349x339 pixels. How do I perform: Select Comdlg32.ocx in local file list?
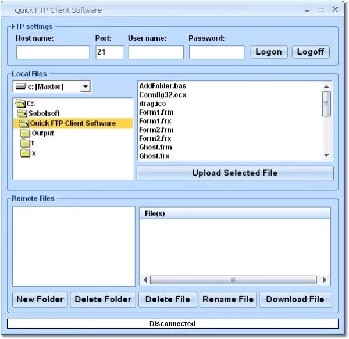click(x=163, y=95)
